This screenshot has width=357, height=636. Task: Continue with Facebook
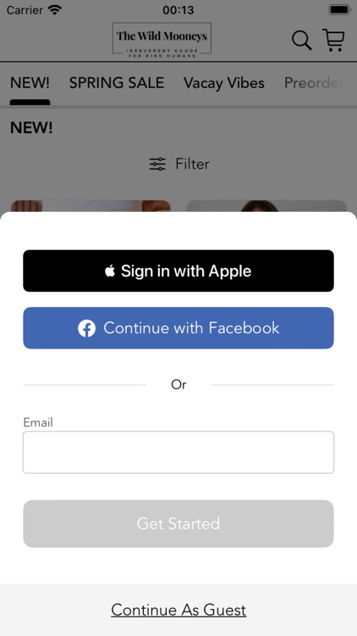coord(178,327)
